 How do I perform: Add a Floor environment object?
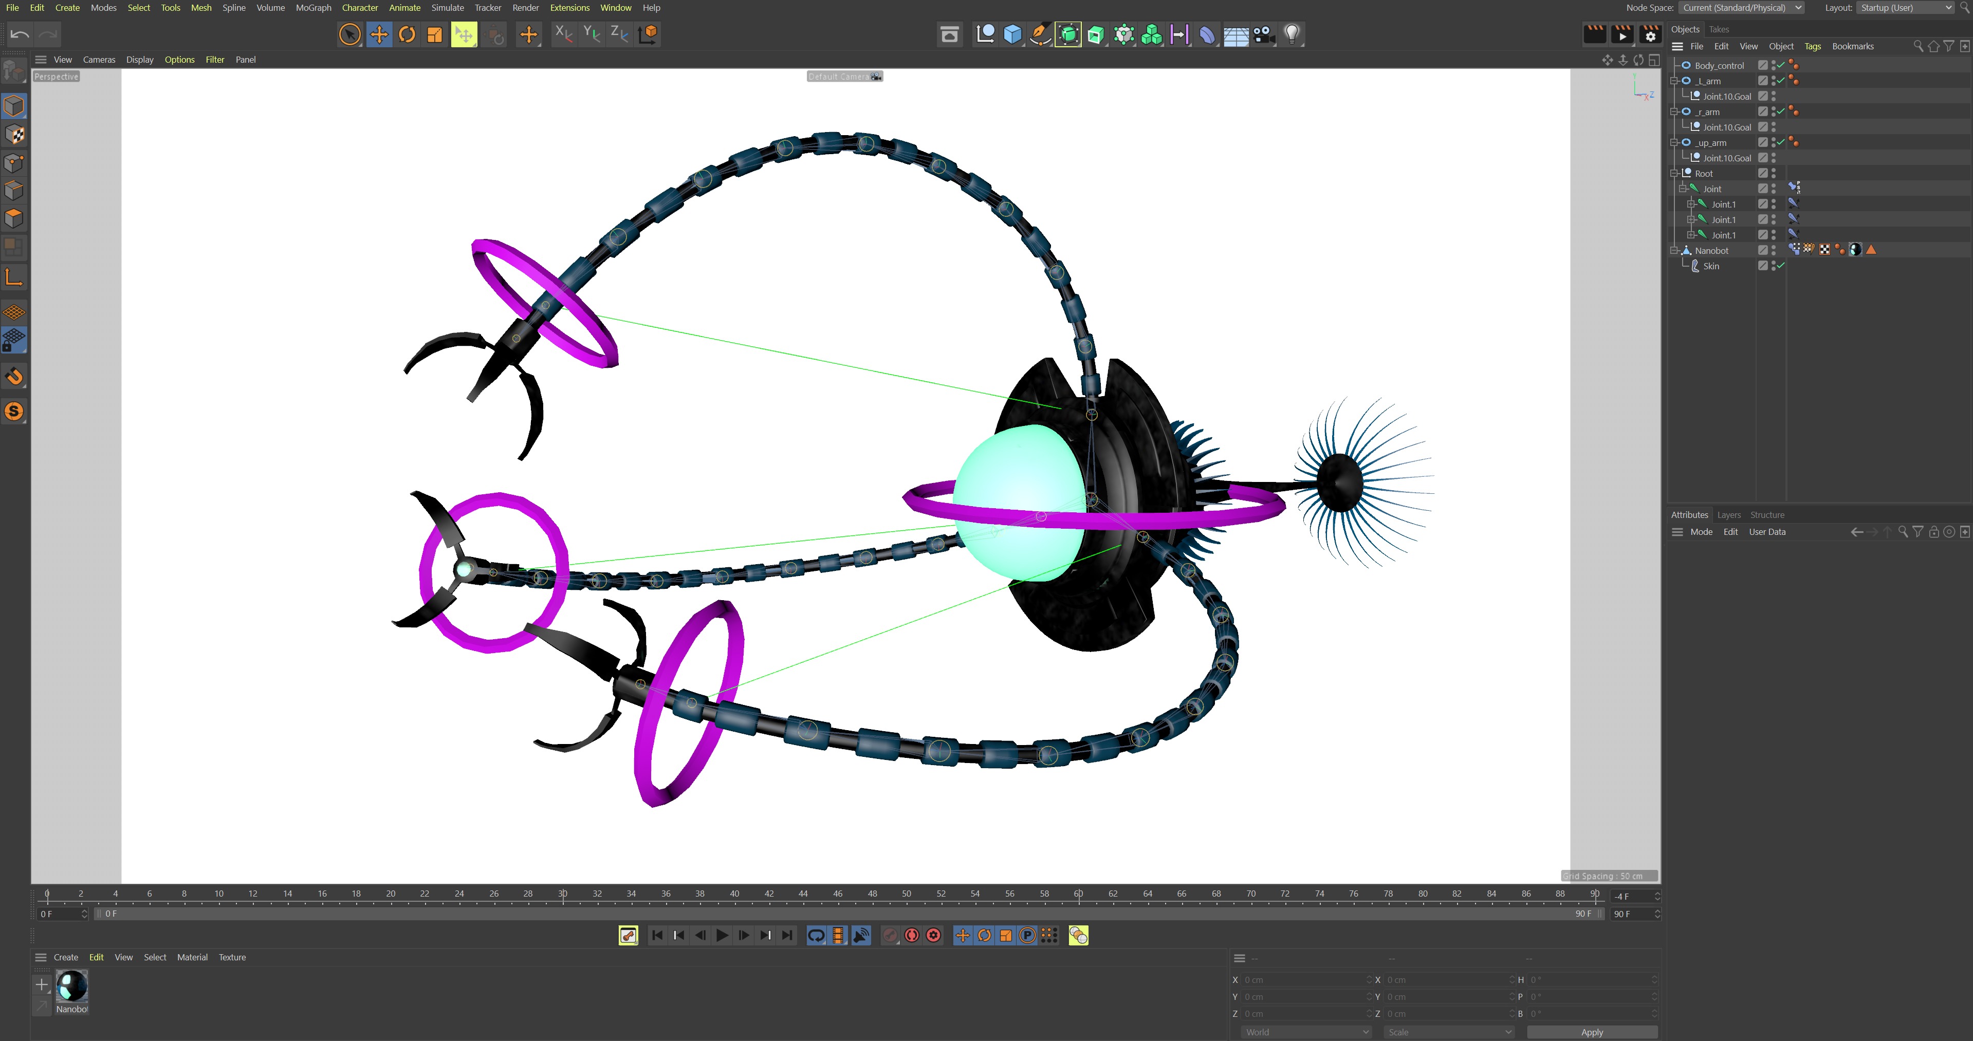coord(1236,34)
